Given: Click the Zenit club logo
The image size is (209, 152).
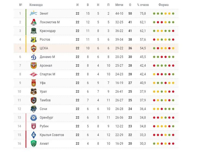Looking at the screenshot, I should (33, 13).
